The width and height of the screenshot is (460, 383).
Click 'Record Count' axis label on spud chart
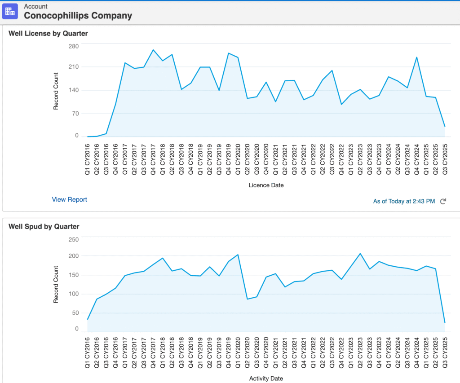pyautogui.click(x=56, y=285)
